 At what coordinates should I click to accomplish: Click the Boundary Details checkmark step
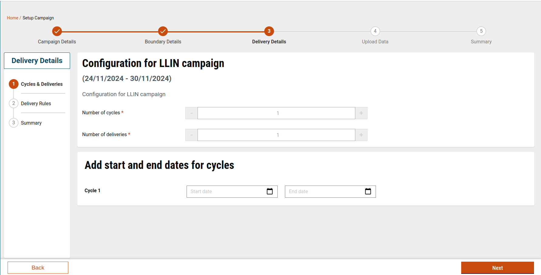(x=163, y=31)
